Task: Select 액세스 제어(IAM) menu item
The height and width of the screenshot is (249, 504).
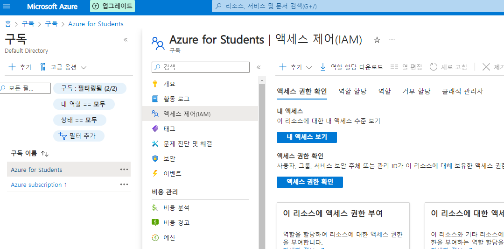Action: click(200, 114)
